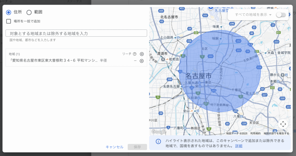Click the map fullscreen/pan control icon
296x156 pixels.
283,124
